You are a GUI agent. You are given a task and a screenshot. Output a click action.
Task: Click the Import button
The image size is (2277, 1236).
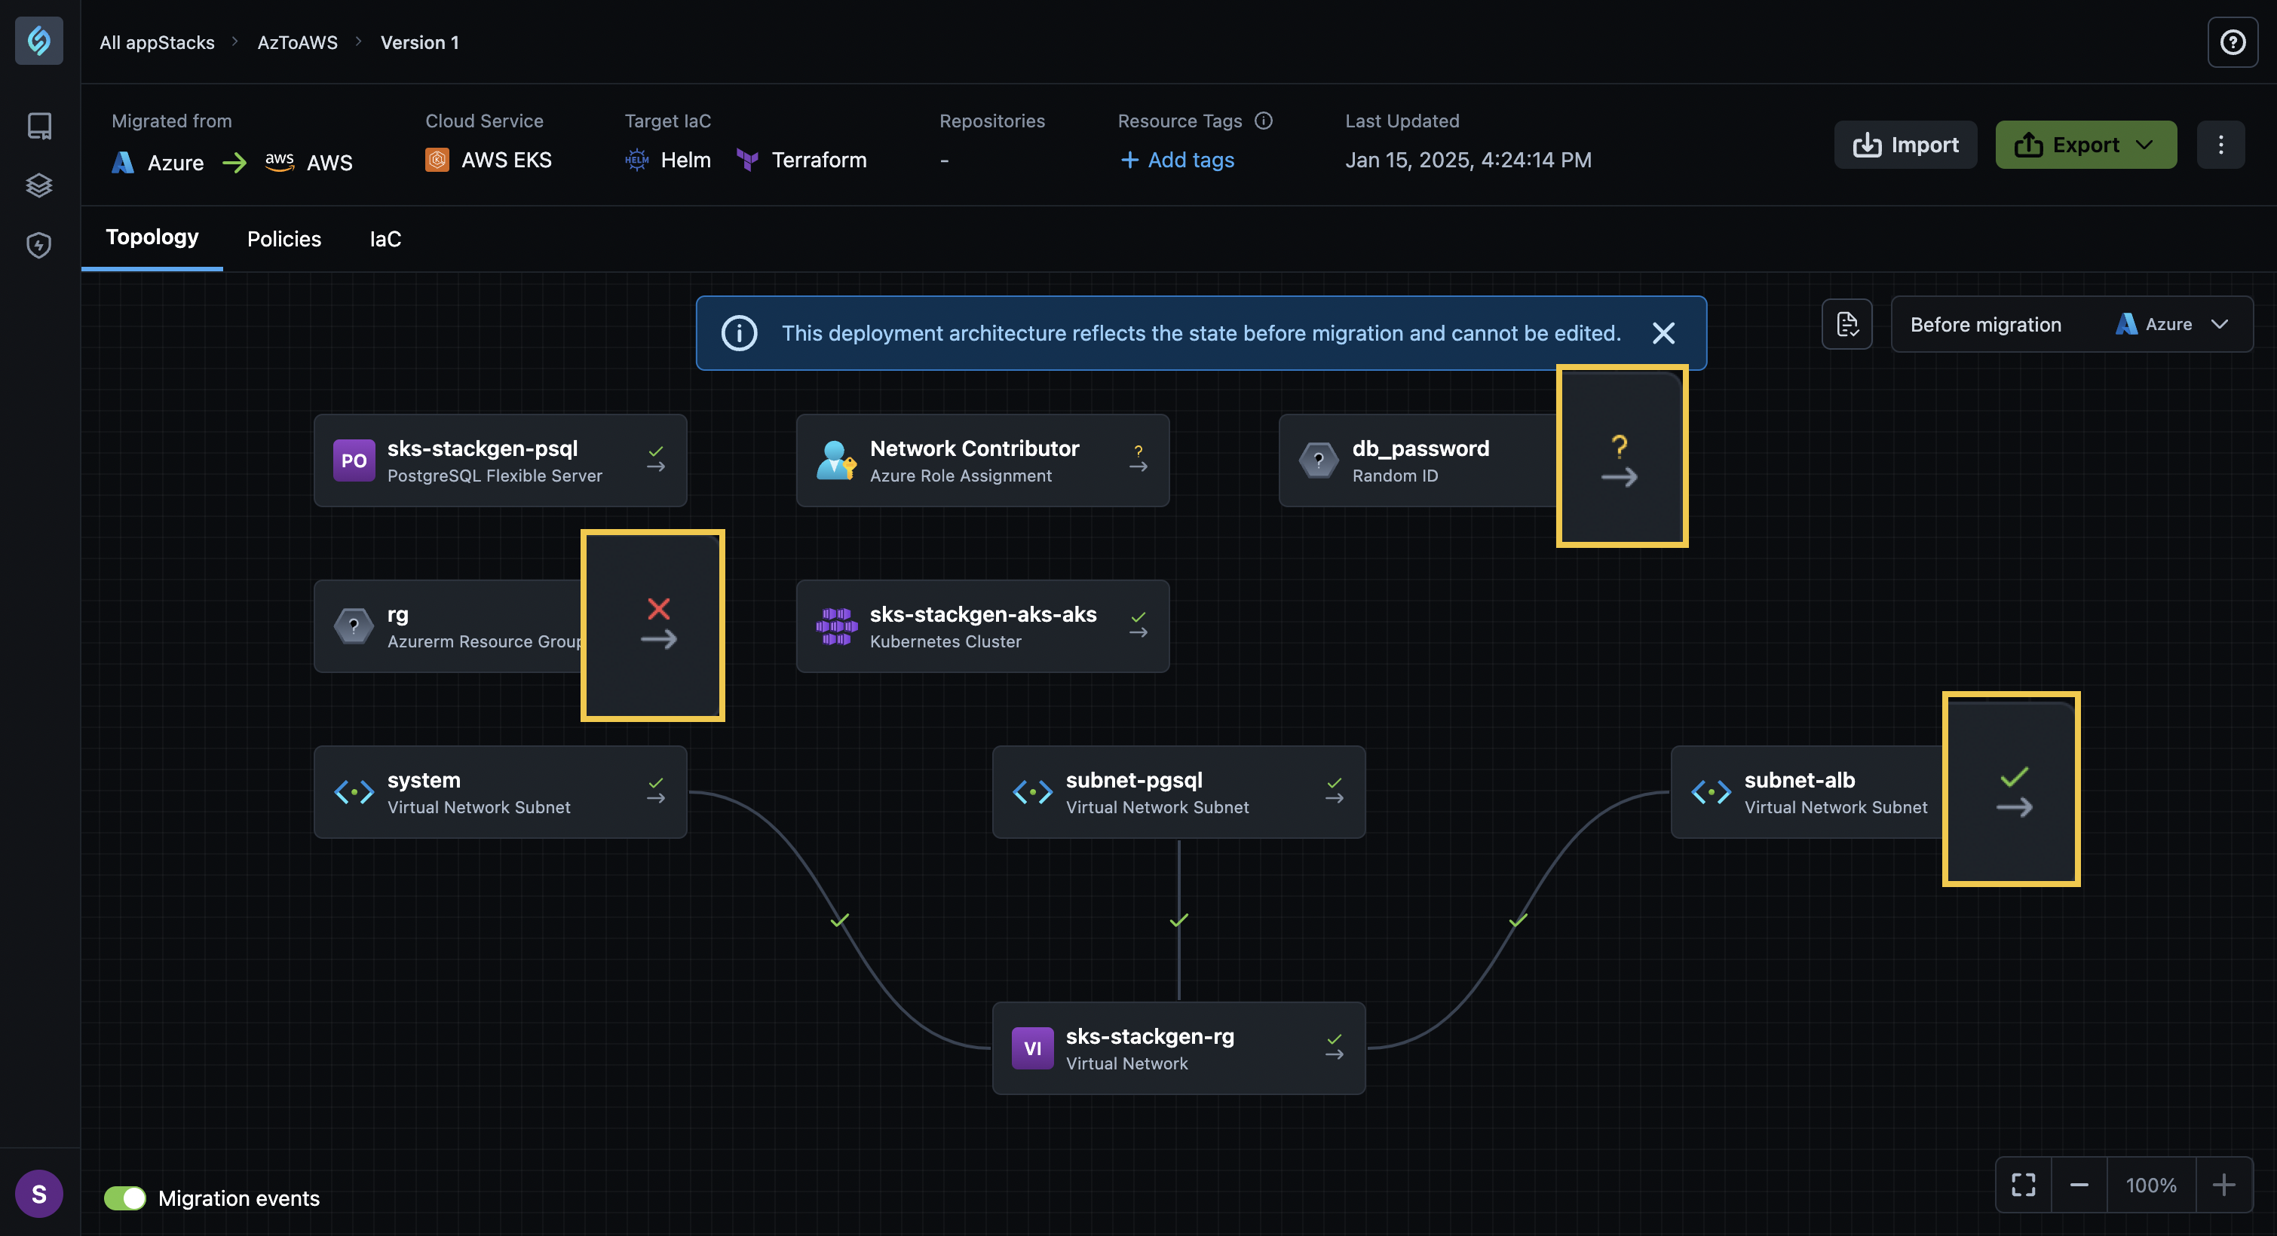1905,145
